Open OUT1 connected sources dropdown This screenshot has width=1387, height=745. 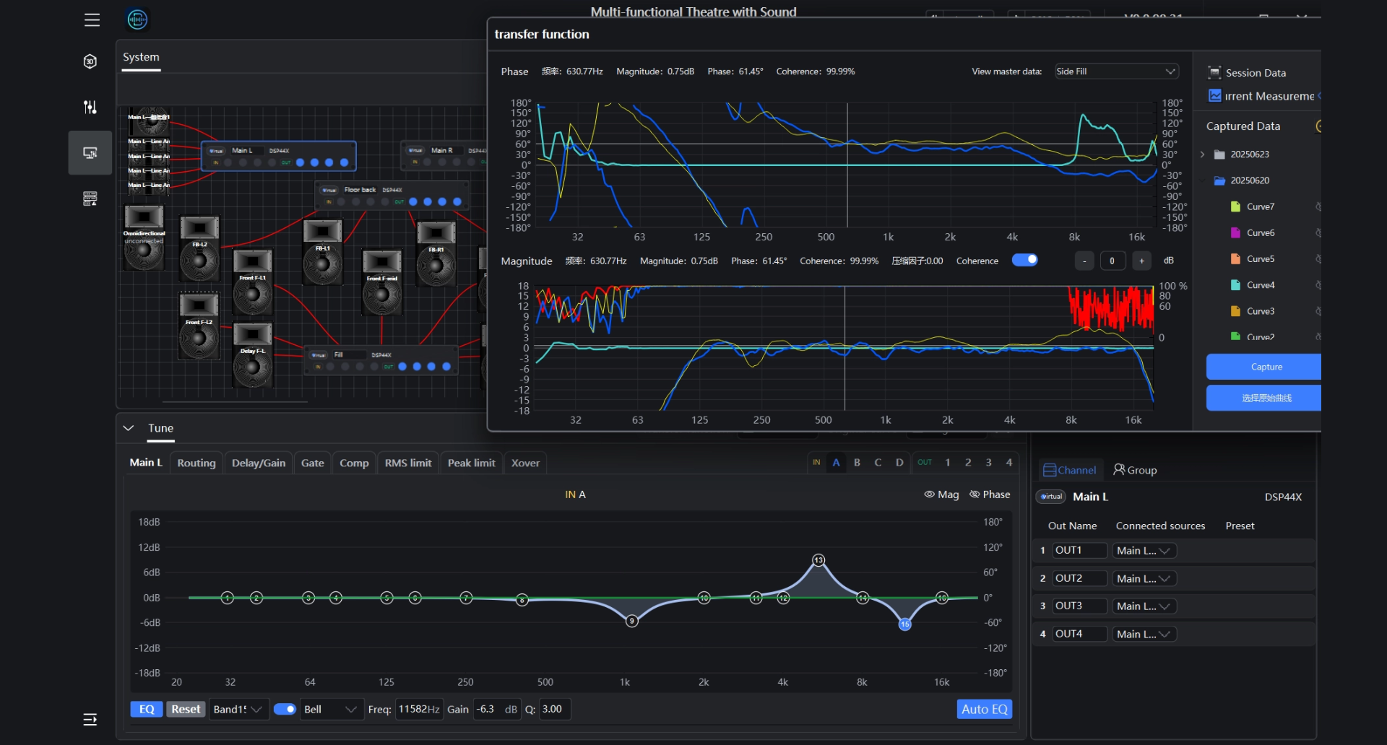pyautogui.click(x=1144, y=551)
